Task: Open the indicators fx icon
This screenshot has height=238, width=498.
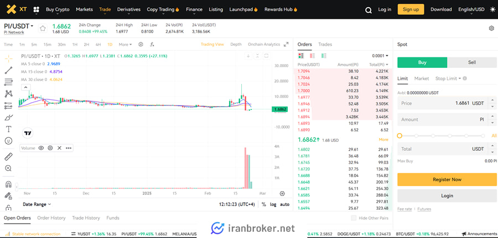Action: [152, 44]
